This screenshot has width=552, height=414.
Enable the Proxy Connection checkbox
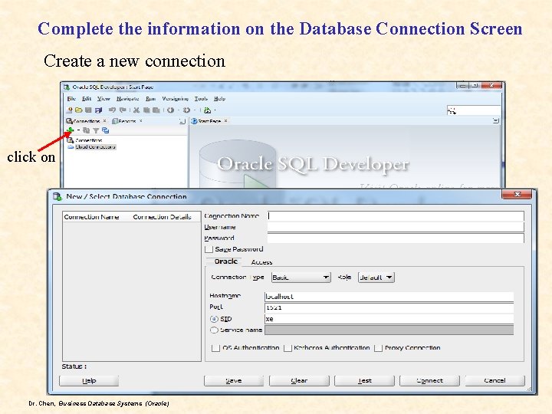point(379,348)
